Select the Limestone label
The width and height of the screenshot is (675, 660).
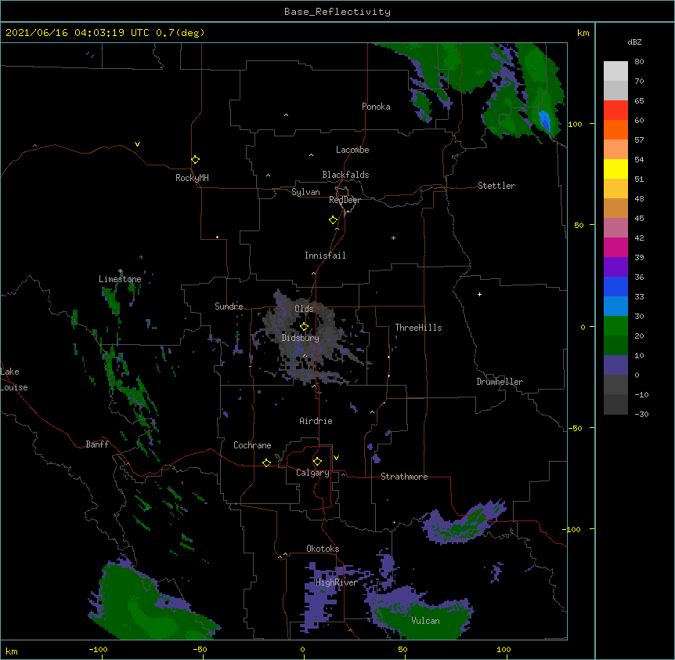(120, 279)
